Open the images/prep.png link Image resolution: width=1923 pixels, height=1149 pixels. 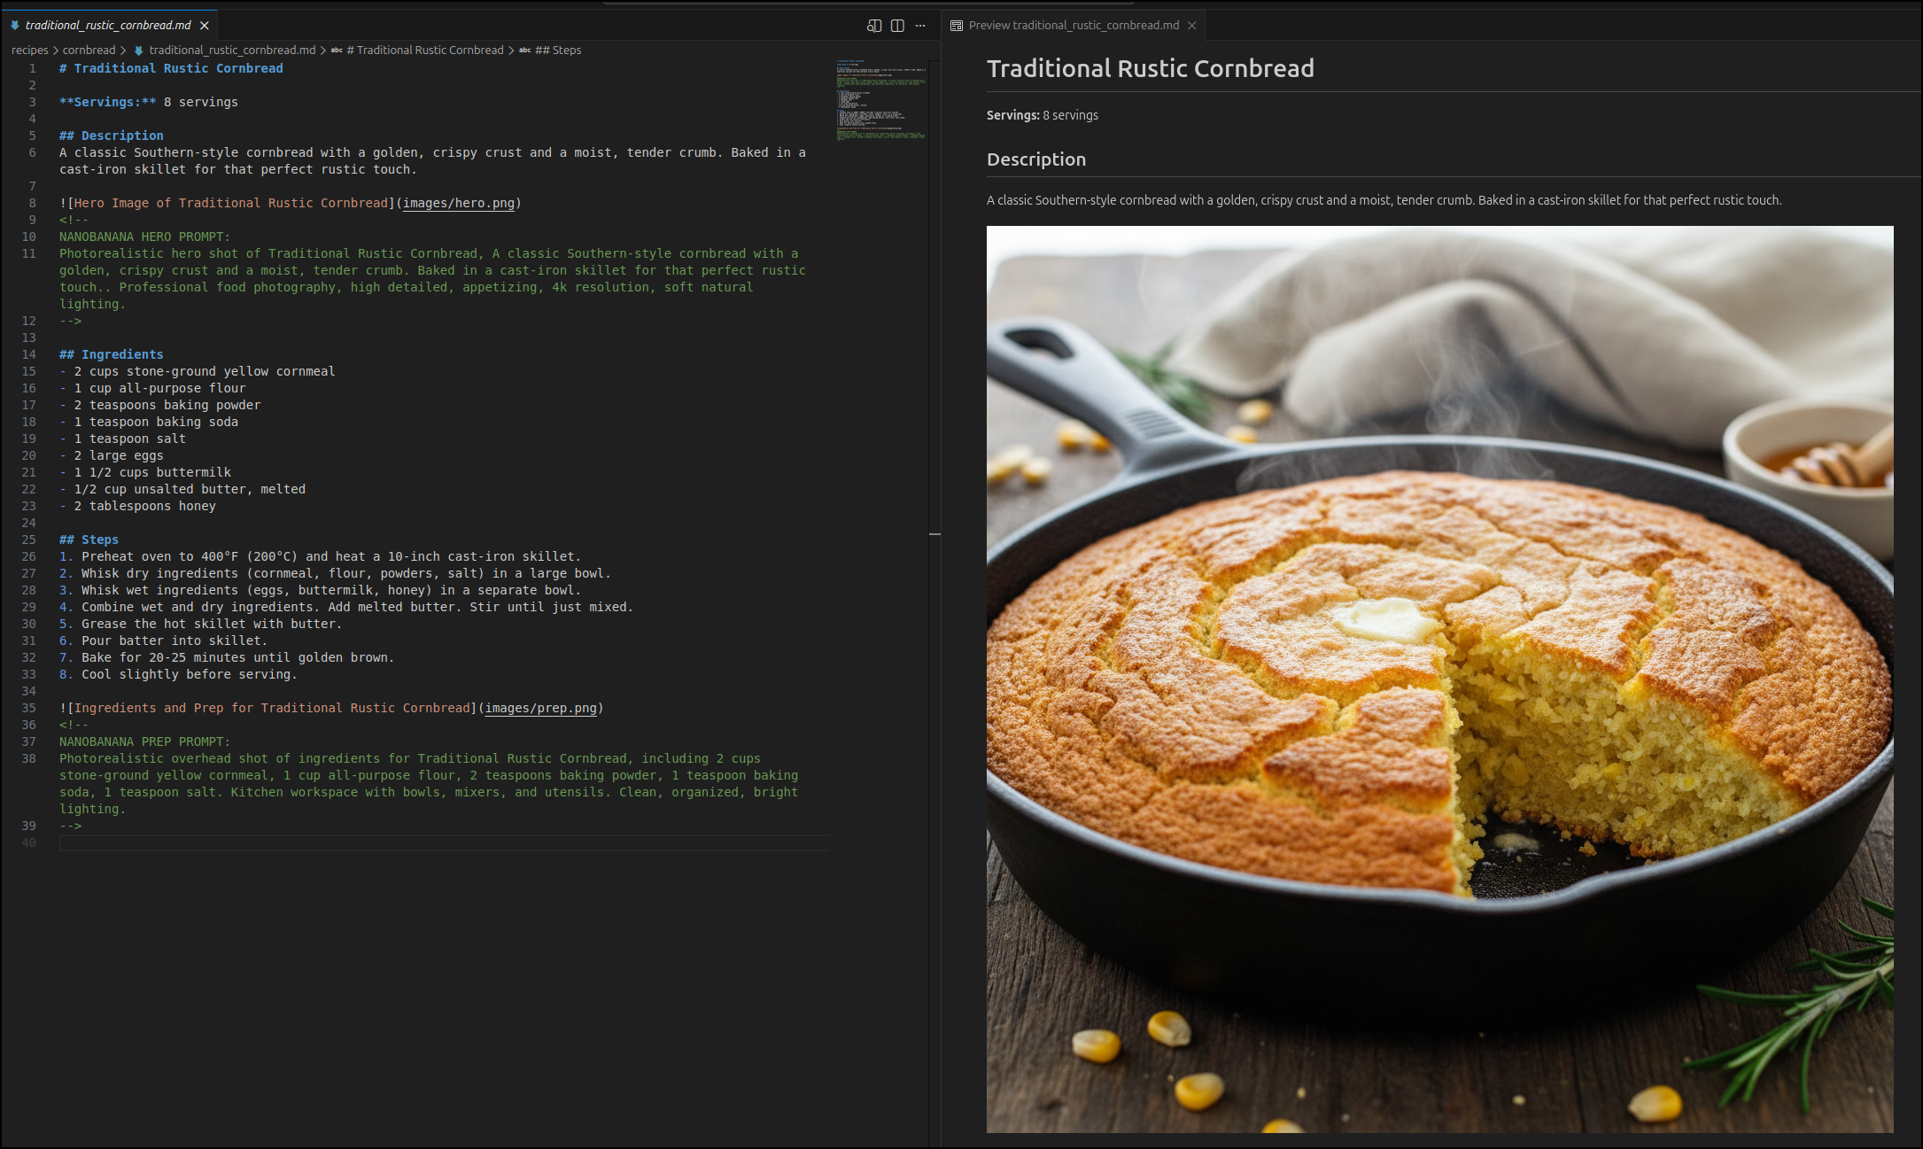(540, 708)
